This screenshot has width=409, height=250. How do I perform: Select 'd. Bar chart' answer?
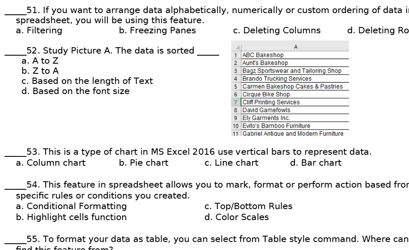316,163
